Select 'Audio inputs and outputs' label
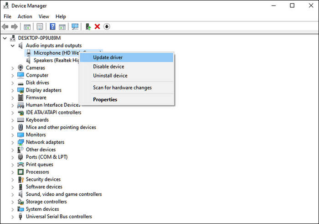This screenshot has height=224, width=319. click(x=54, y=46)
